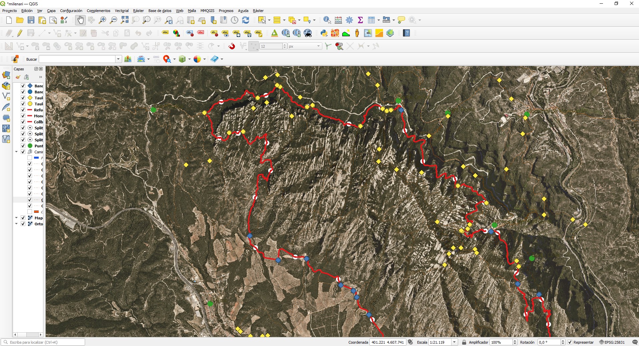Hide the green Punt point layer
This screenshot has height=346, width=639.
[x=23, y=146]
